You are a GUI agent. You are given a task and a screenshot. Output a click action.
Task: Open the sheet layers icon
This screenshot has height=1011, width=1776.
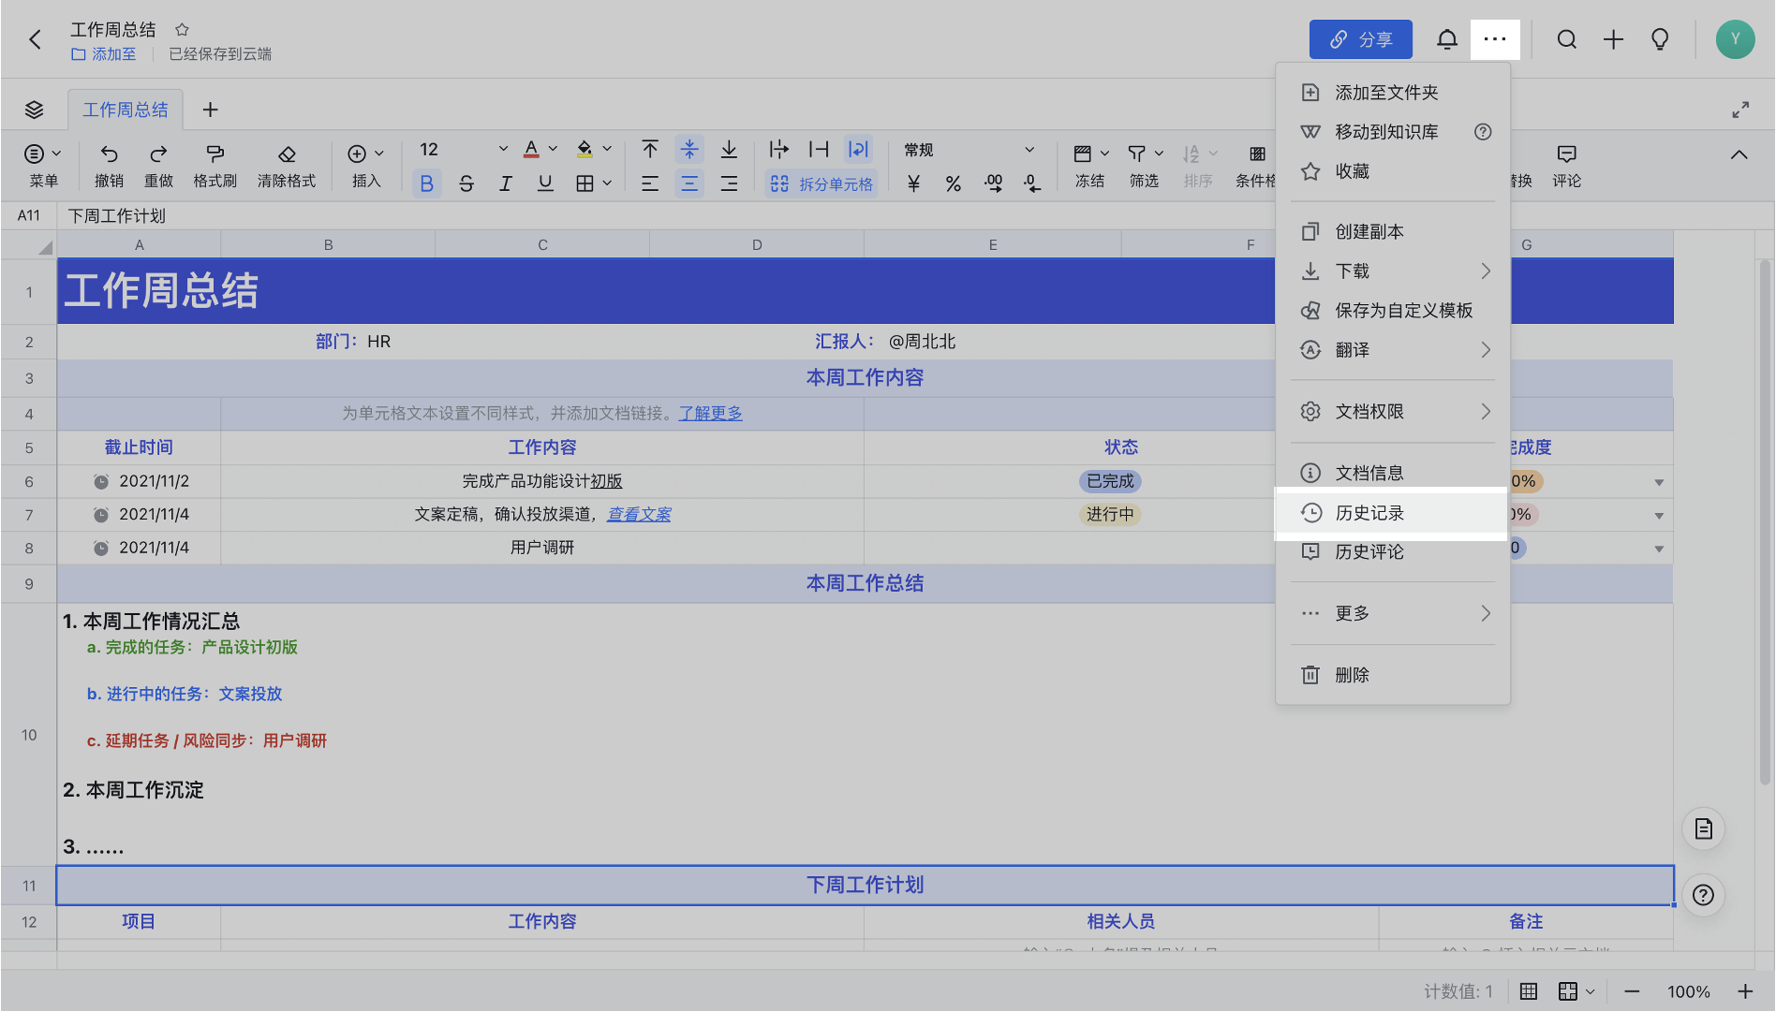pyautogui.click(x=35, y=110)
